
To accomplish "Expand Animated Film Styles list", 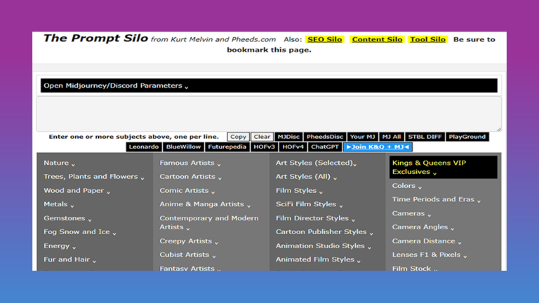I will tap(318, 260).
